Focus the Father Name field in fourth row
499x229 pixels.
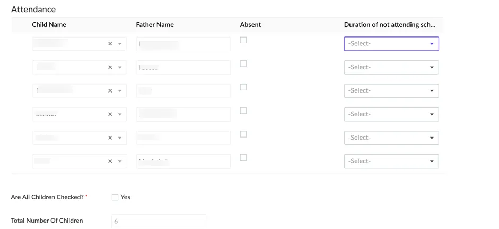click(183, 114)
